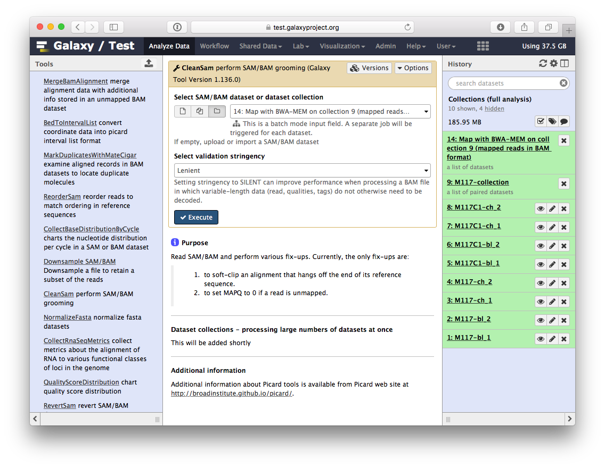The width and height of the screenshot is (605, 468).
Task: Open the Picard website link
Action: pos(232,393)
